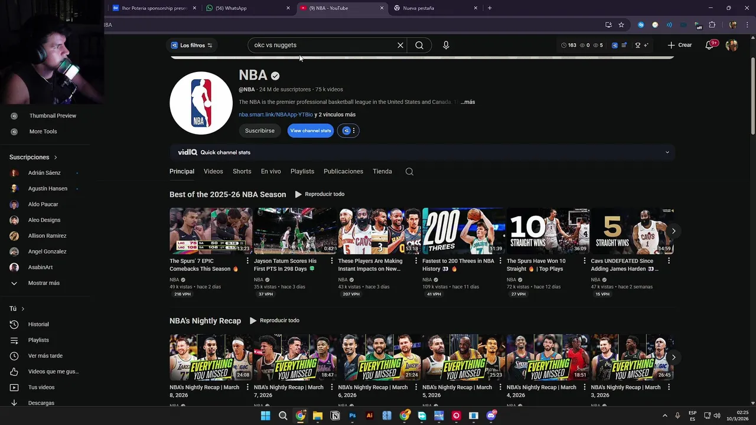This screenshot has height=425, width=756.
Task: Open Fastest to 200 Threes video thumbnail
Action: [464, 231]
